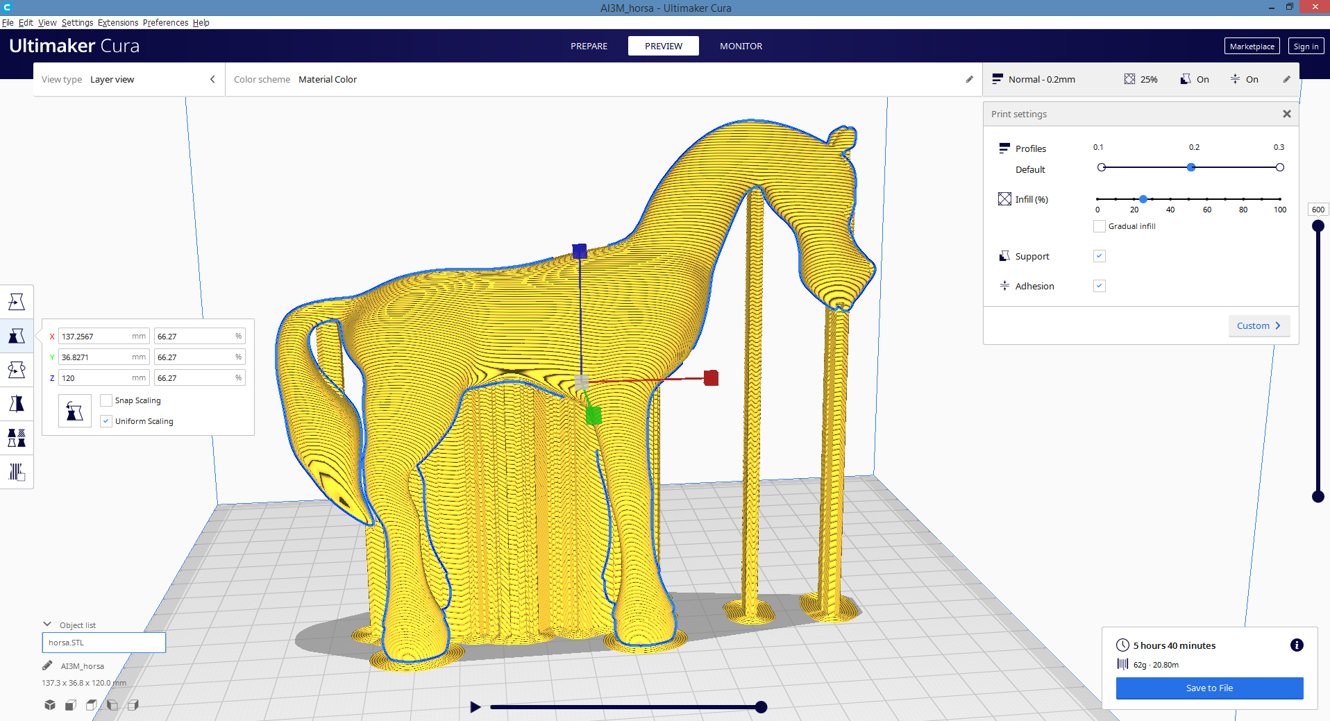Open the Marketplace

[1251, 46]
